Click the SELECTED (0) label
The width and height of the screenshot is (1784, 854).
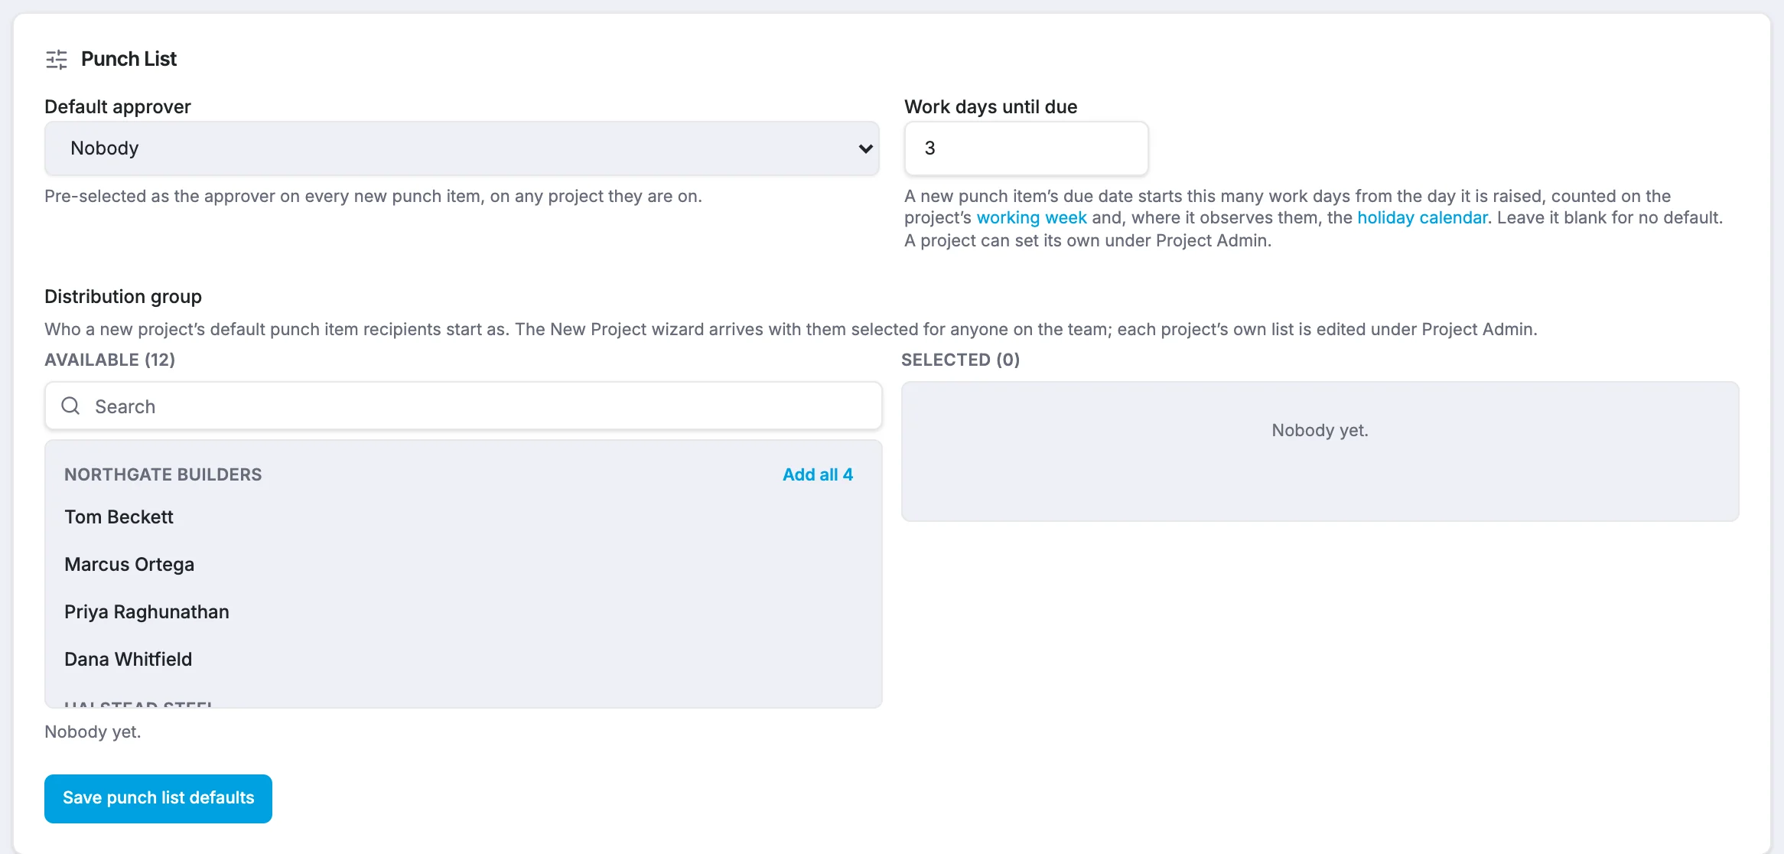[x=961, y=360]
